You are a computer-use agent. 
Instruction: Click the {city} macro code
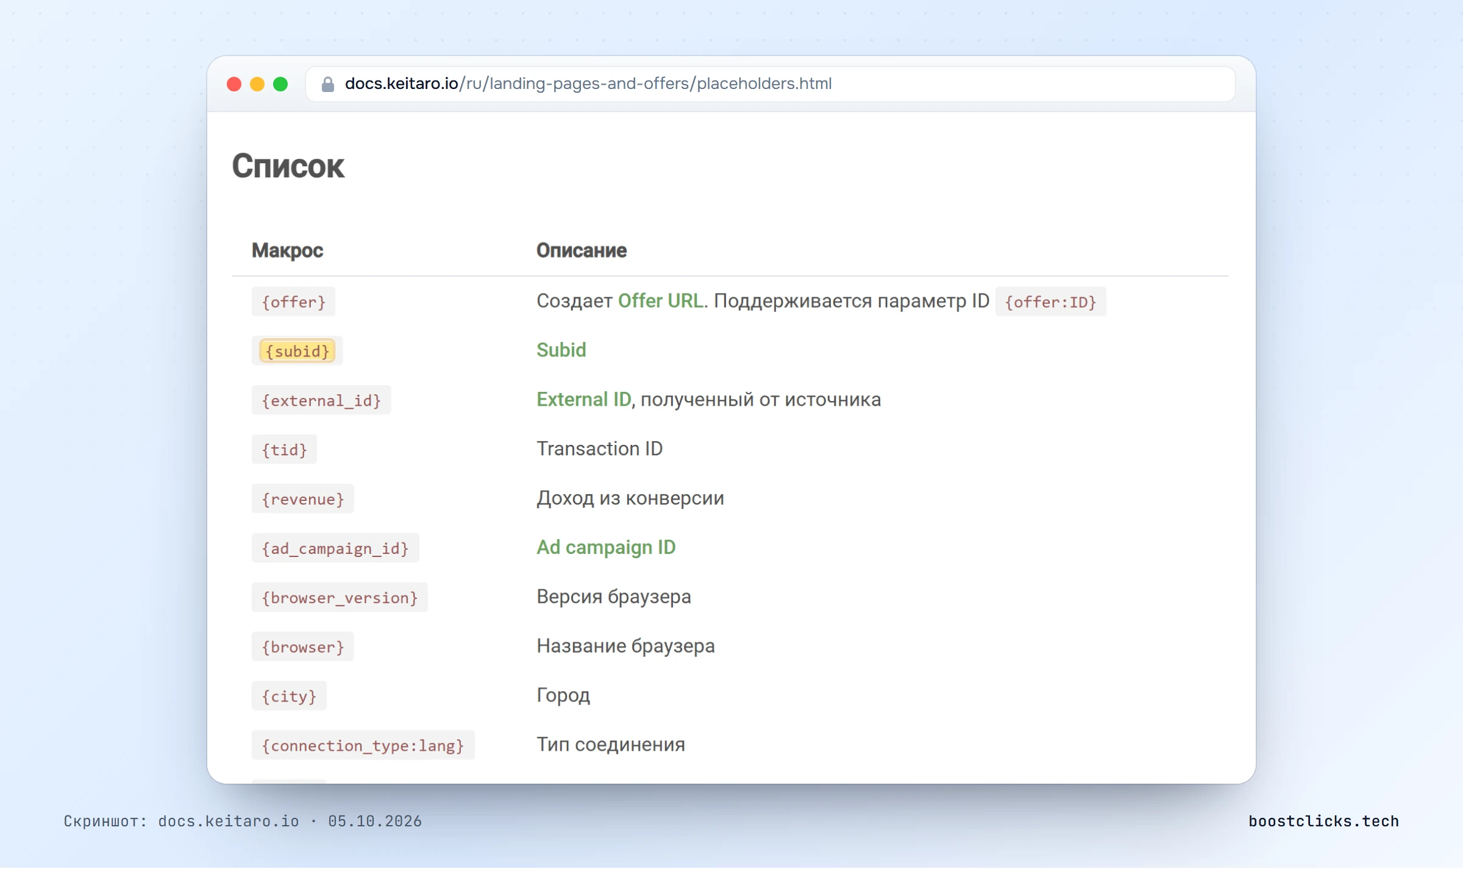coord(289,697)
